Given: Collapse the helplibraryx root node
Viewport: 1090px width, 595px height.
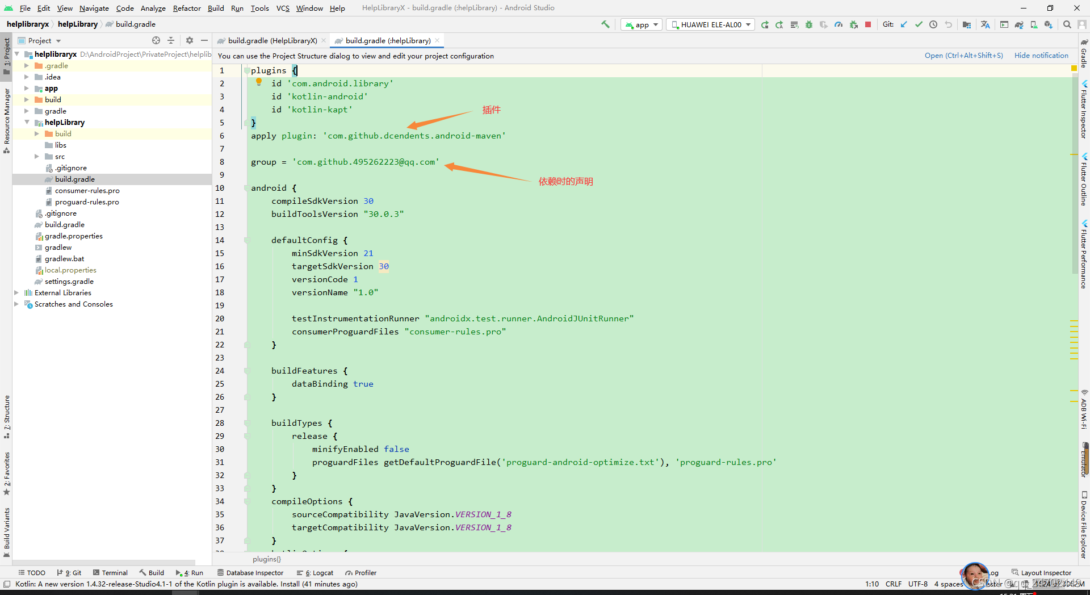Looking at the screenshot, I should tap(17, 54).
